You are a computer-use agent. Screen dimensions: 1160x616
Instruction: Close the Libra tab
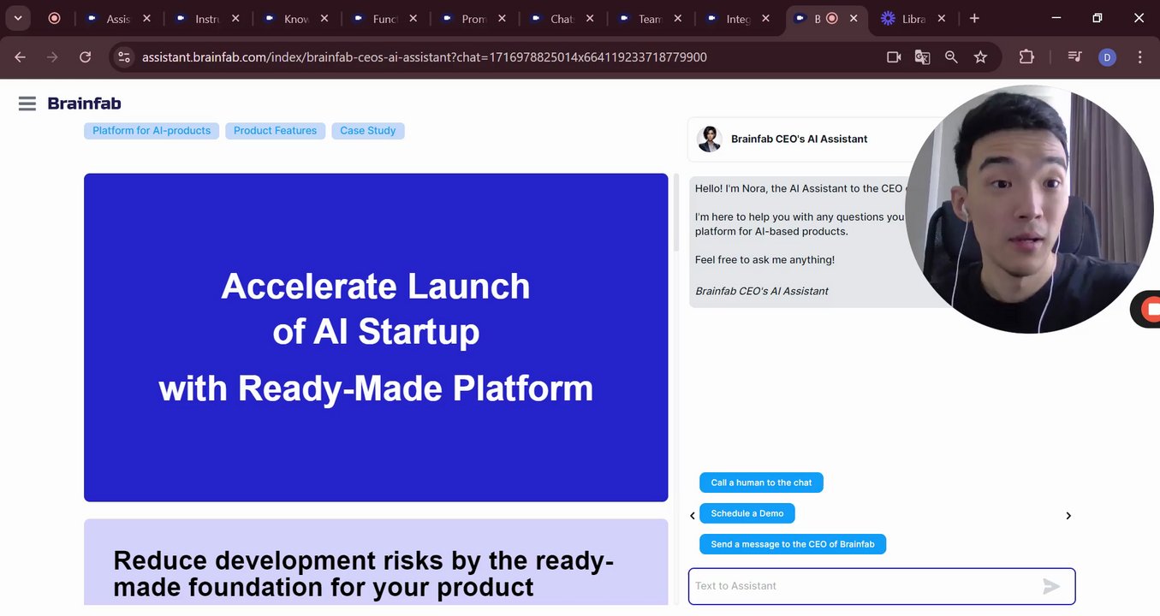[942, 19]
